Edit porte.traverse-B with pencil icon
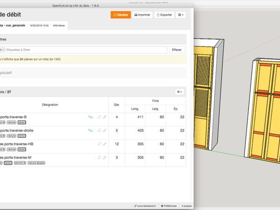The width and height of the screenshot is (280, 210). 105,117
